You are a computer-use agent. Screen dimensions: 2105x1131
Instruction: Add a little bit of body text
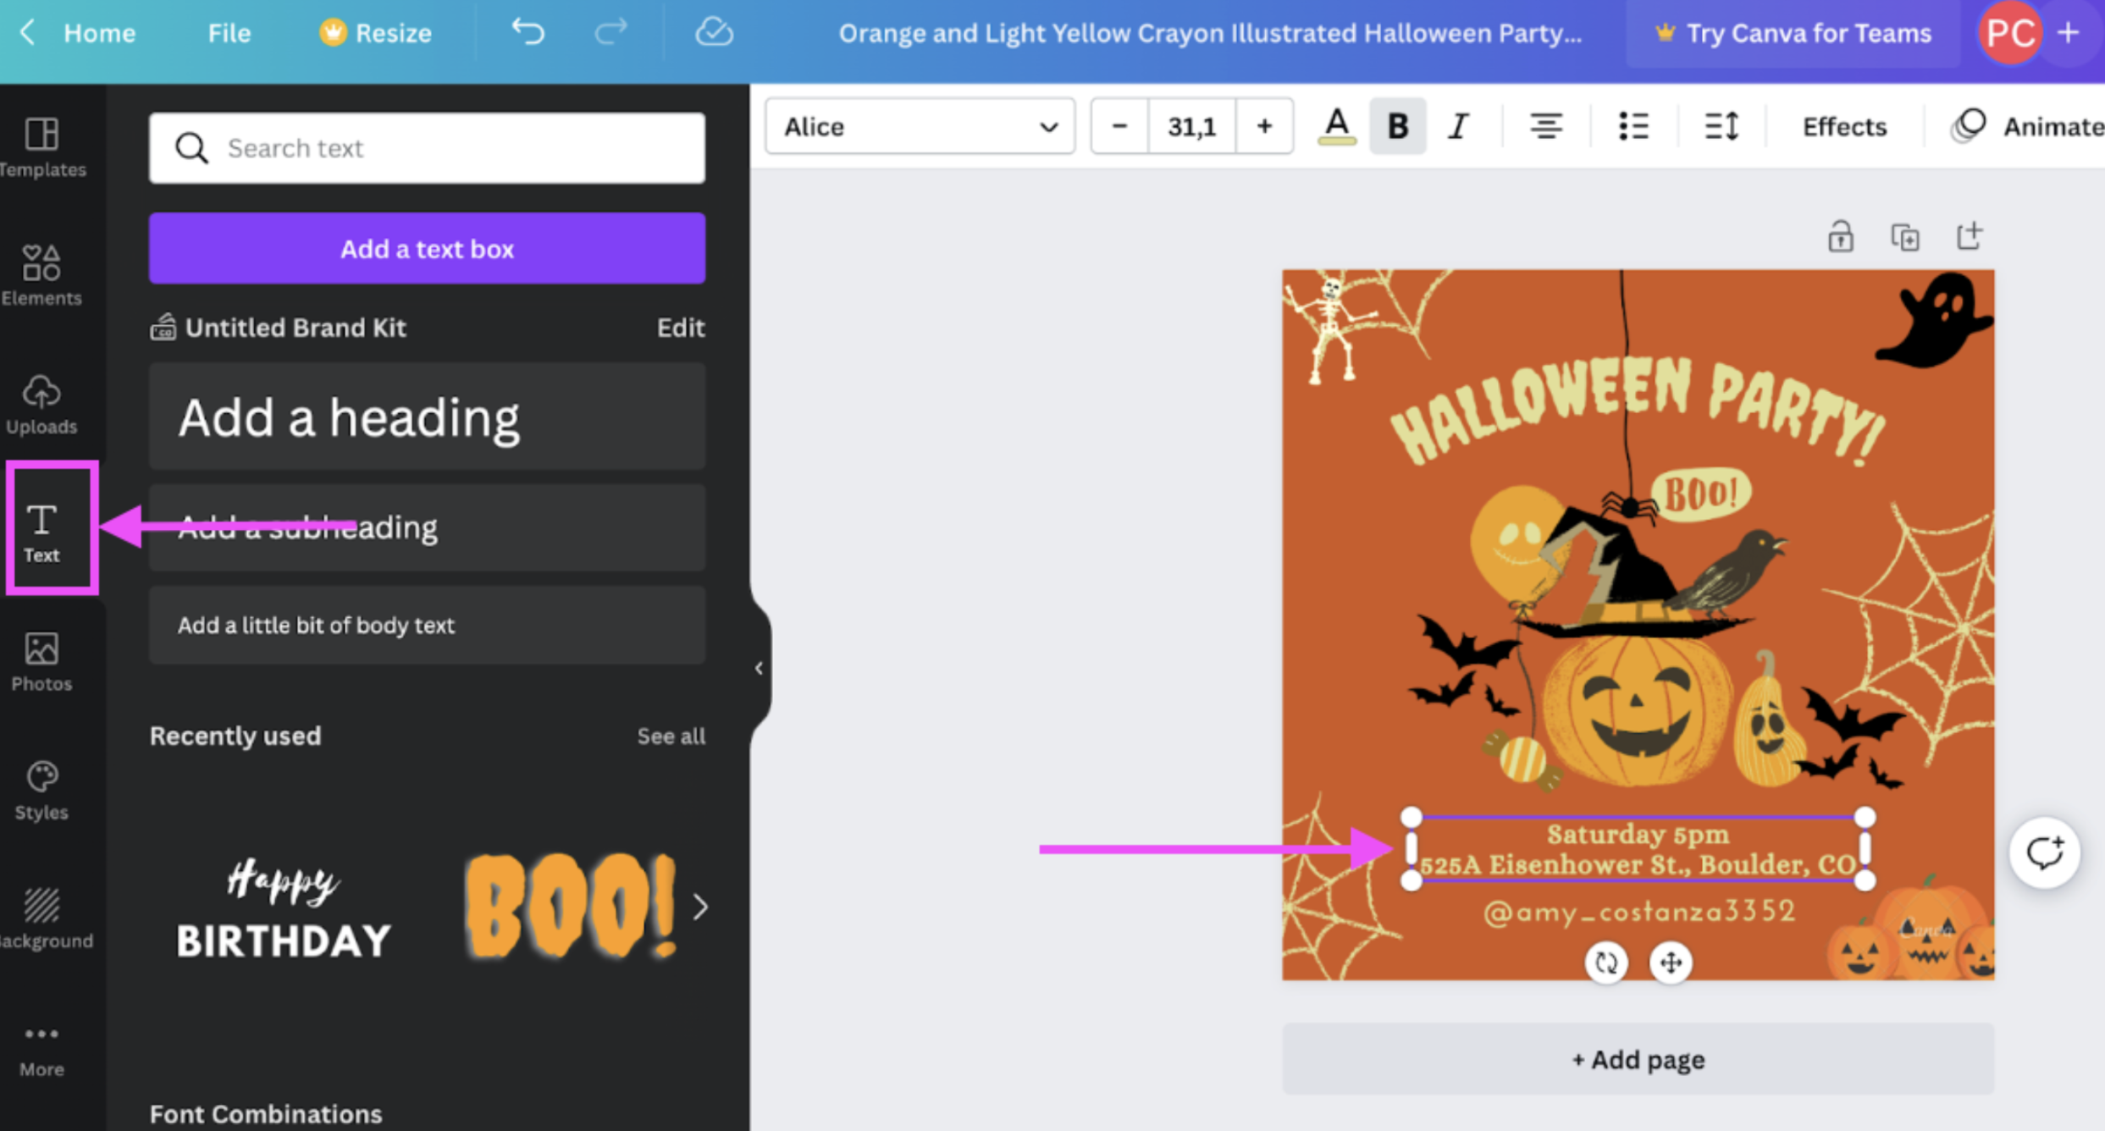coord(427,625)
